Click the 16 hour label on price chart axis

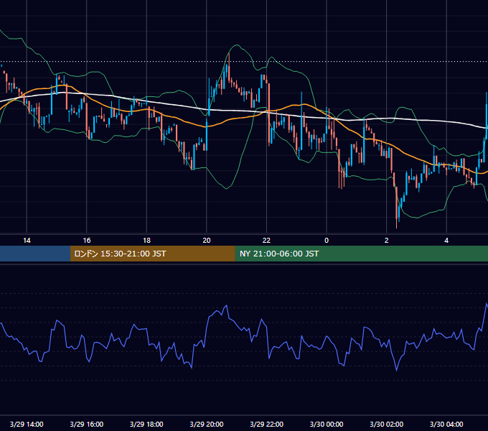87,241
